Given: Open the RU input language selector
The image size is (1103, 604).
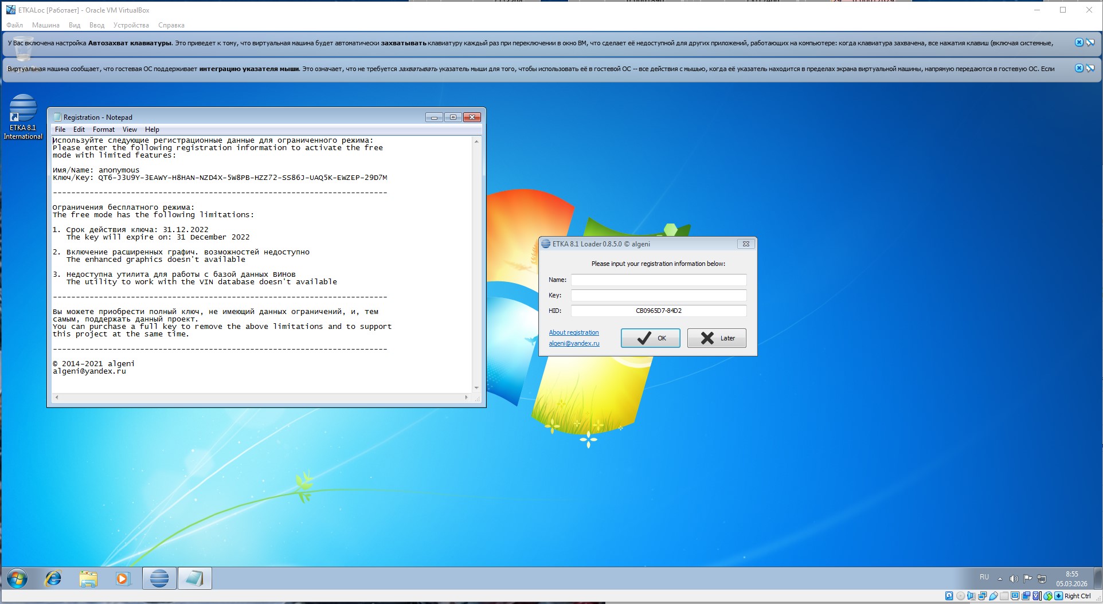Looking at the screenshot, I should 984,577.
